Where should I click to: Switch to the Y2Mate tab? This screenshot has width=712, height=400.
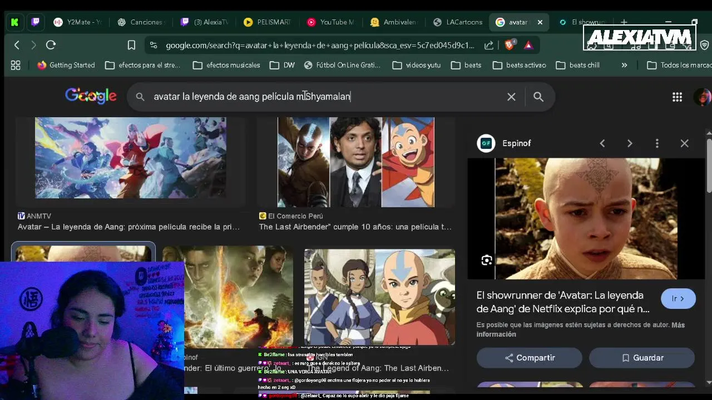pyautogui.click(x=78, y=22)
